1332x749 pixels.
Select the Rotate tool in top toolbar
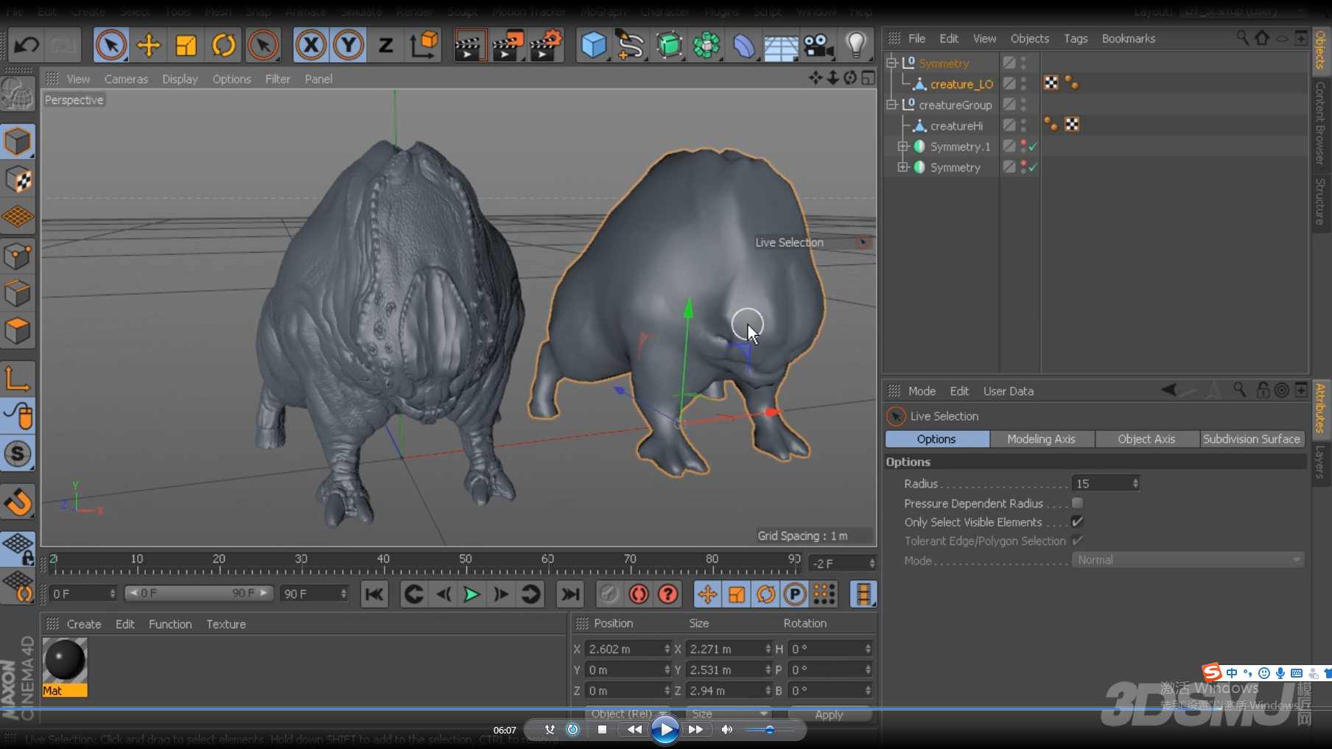pos(224,46)
